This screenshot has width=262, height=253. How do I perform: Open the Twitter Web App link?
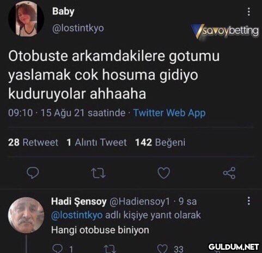click(x=169, y=113)
